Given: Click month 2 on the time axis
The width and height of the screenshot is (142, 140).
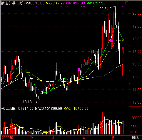Looking at the screenshot, I should click(x=32, y=138).
